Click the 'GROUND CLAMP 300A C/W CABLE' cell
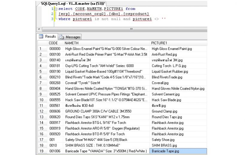245x155 pixels. 106,111
